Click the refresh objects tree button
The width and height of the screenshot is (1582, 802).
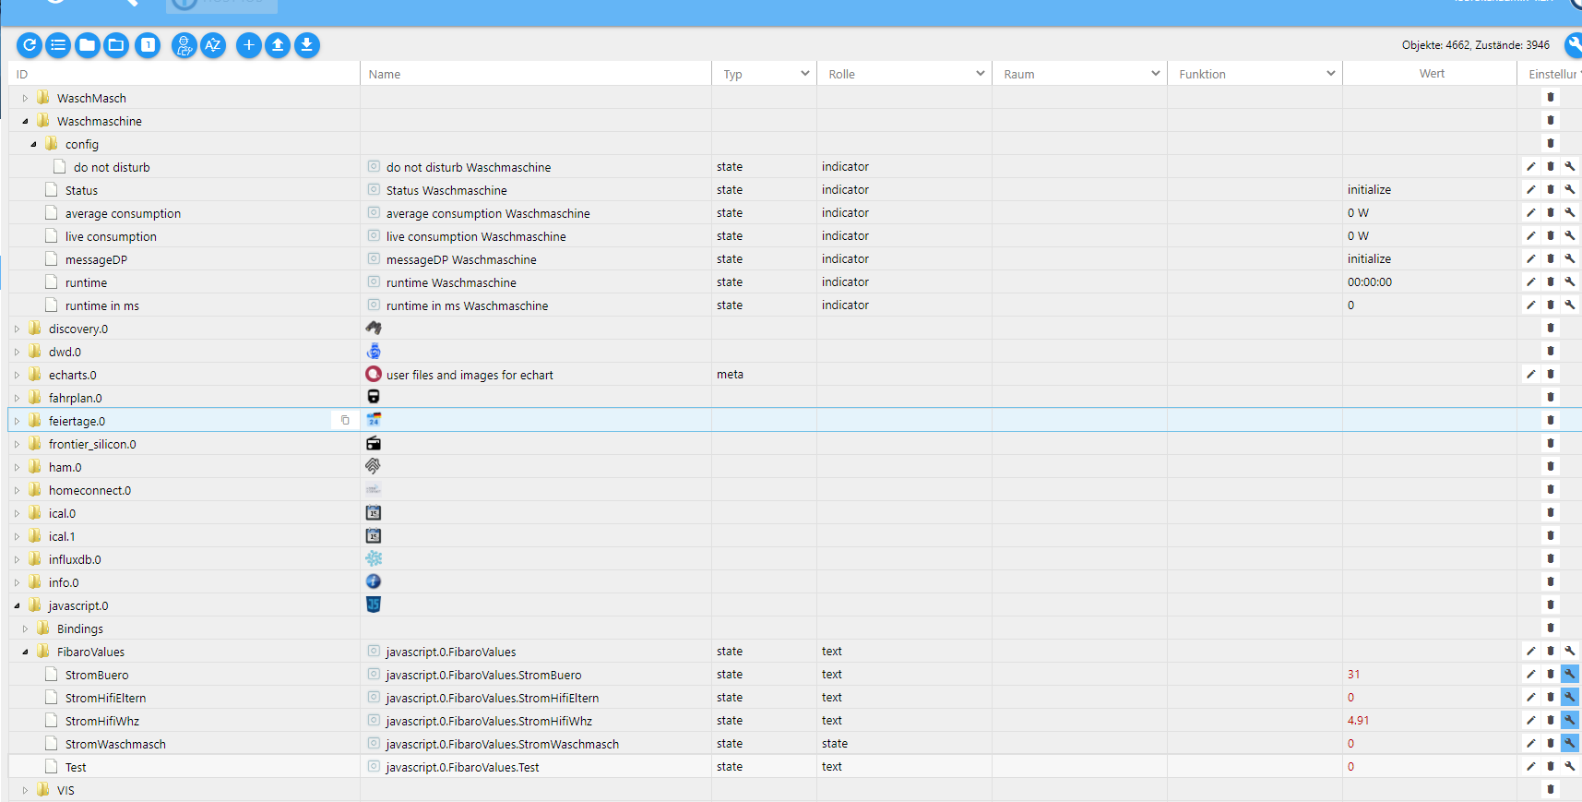tap(30, 45)
